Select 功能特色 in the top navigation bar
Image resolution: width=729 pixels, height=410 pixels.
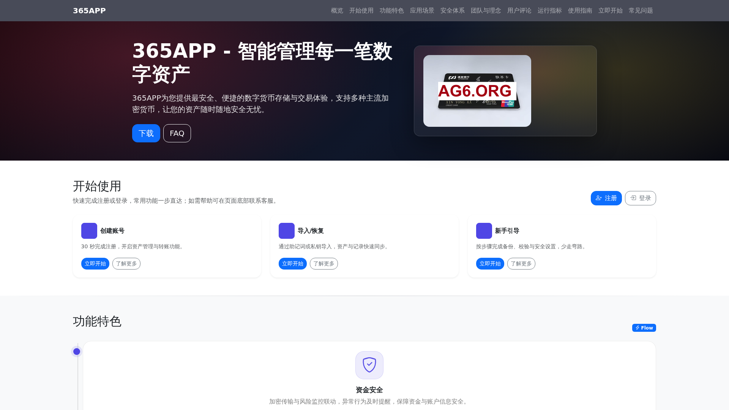point(392,11)
